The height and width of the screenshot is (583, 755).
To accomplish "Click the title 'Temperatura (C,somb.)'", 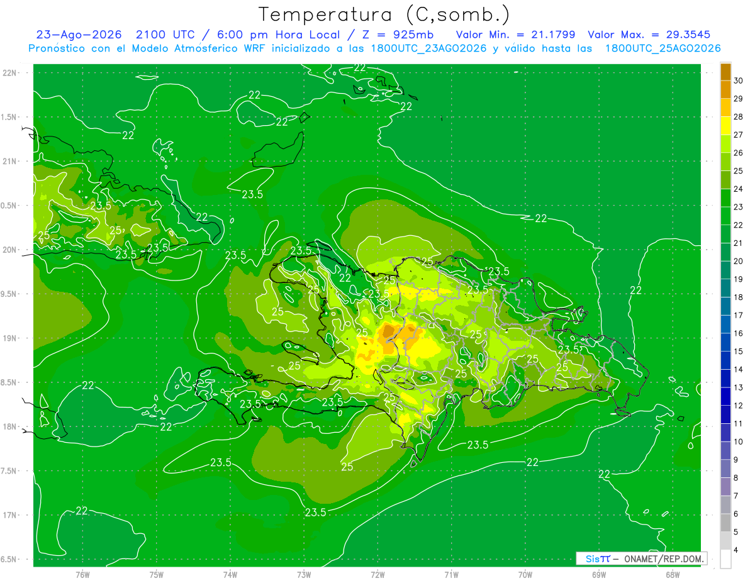I will 384,14.
